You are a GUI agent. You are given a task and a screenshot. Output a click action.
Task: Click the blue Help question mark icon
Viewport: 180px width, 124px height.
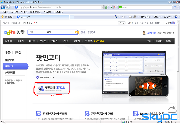(x=176, y=17)
